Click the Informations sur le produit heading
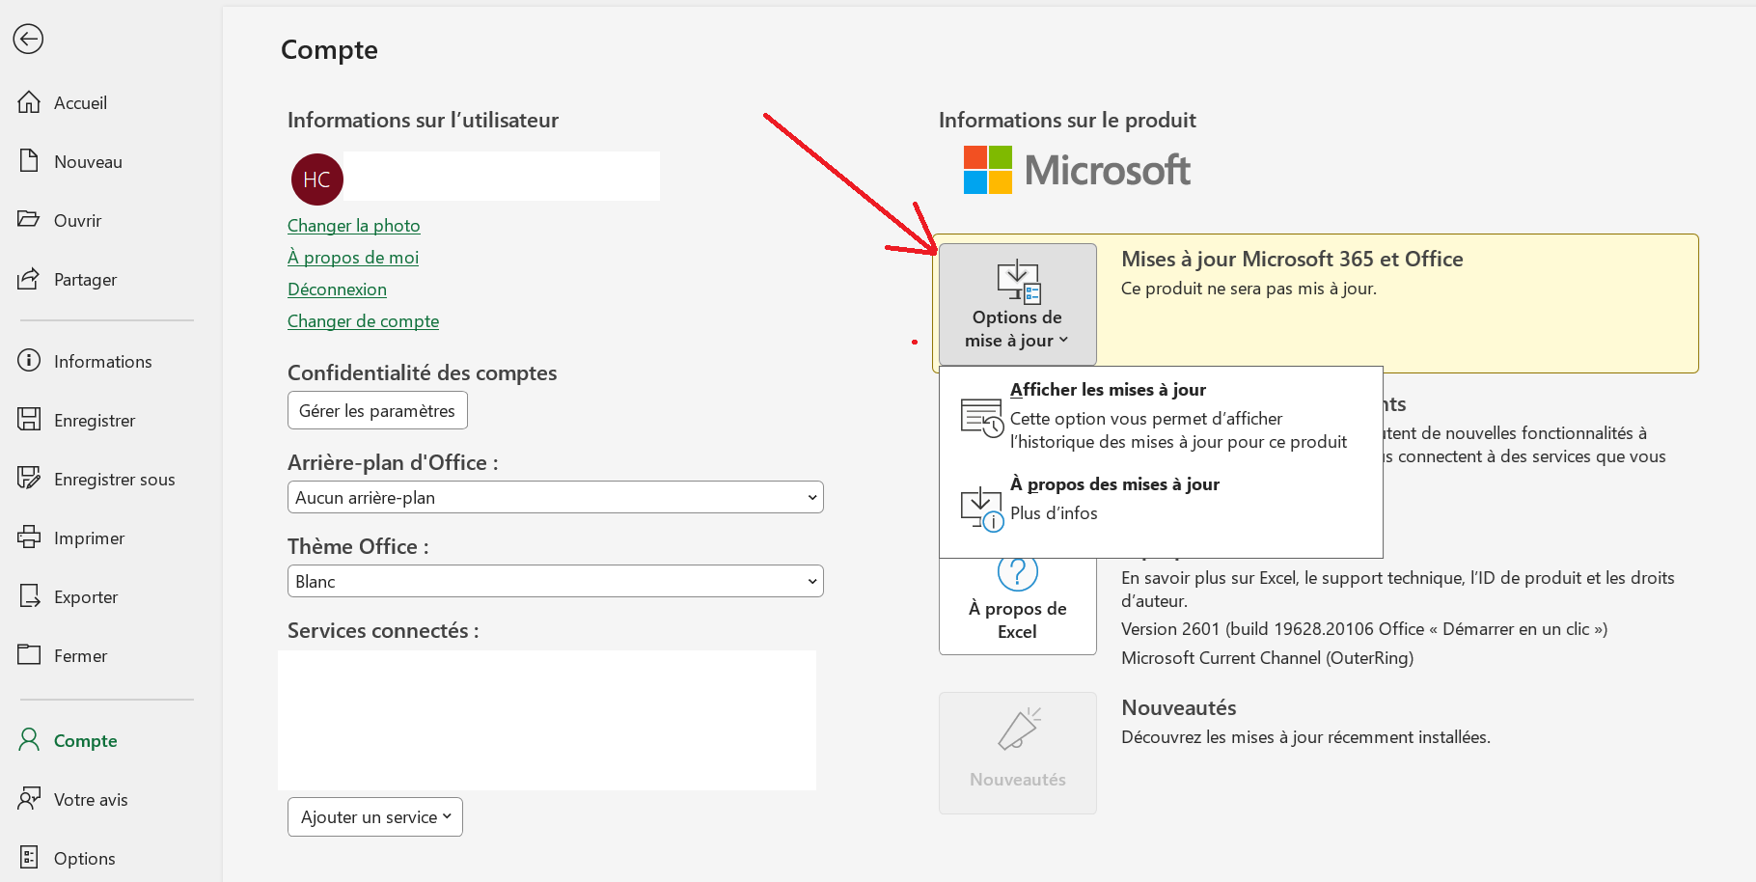 (1067, 120)
